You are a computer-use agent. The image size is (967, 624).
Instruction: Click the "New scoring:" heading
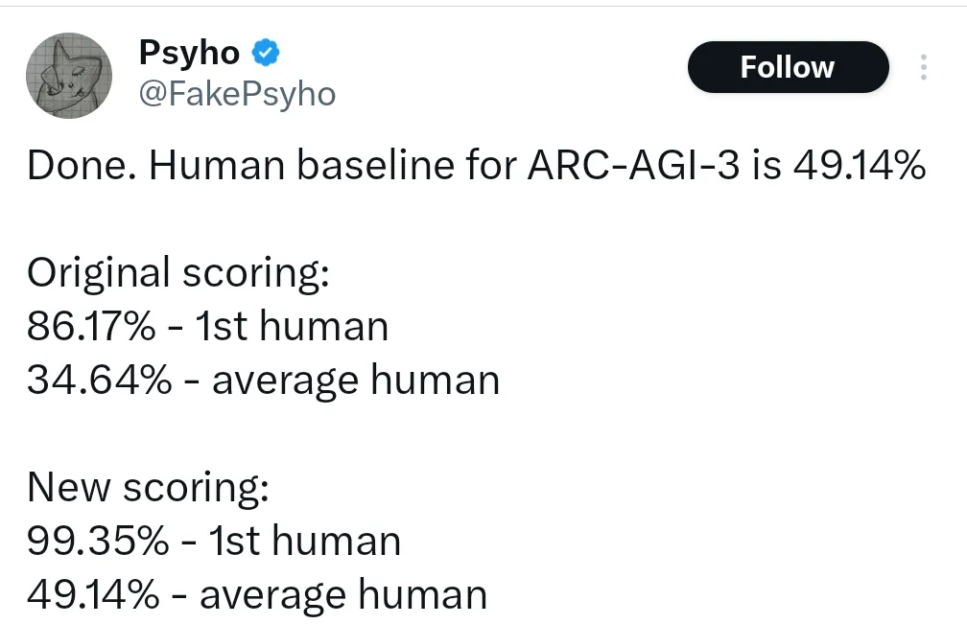point(148,488)
